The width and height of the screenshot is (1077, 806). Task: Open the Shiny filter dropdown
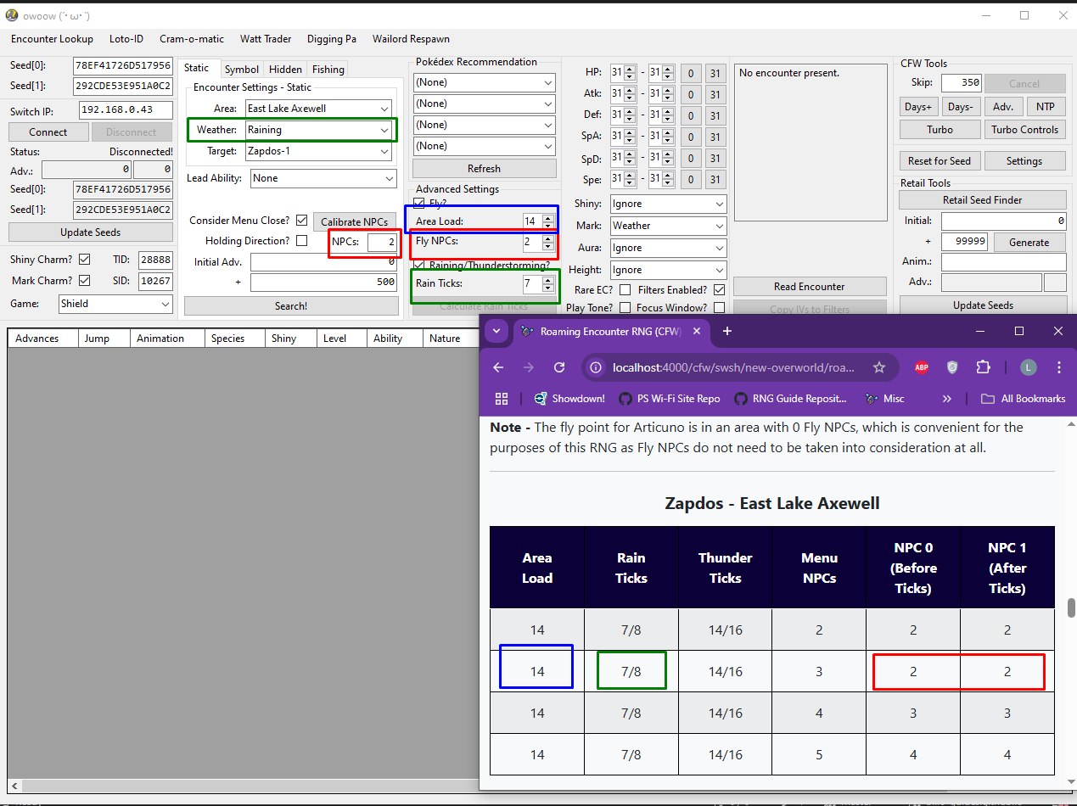tap(668, 204)
